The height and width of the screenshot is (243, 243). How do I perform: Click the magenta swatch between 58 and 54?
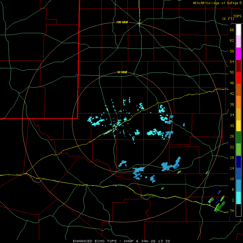click(238, 54)
